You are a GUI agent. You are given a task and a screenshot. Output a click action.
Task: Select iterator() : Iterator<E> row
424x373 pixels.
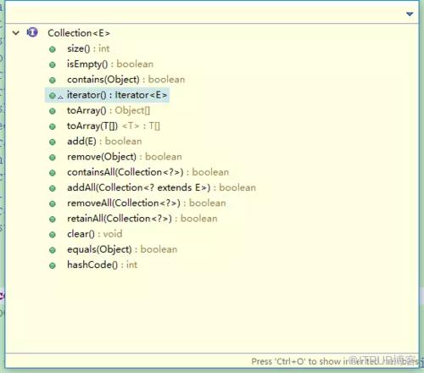(x=108, y=95)
